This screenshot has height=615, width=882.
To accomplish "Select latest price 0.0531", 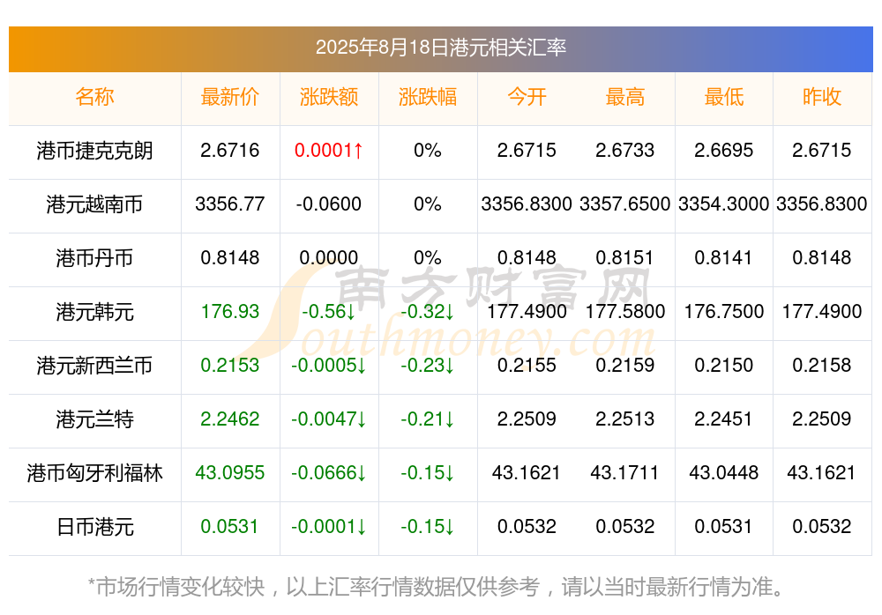I will click(229, 527).
